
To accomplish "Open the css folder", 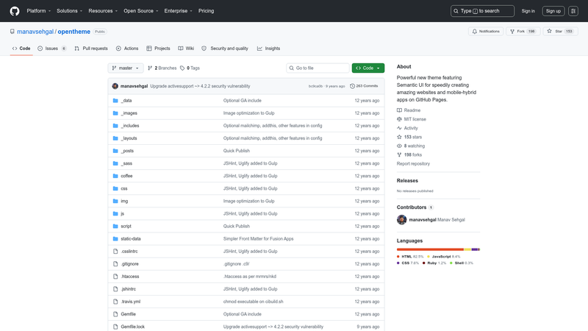I will pos(124,188).
